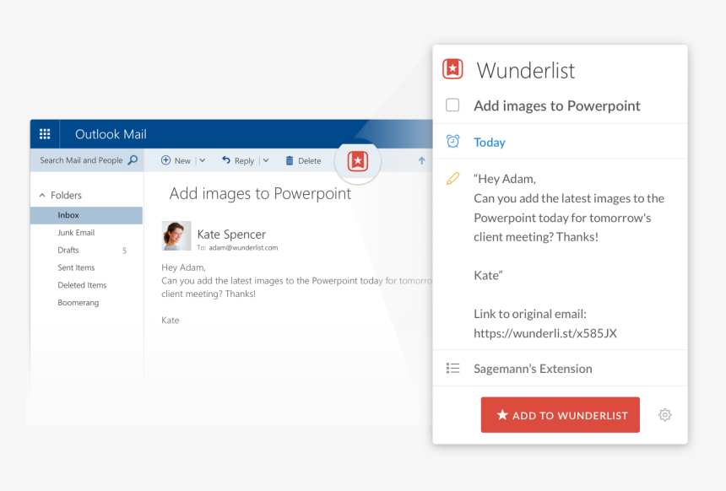Screen dimensions: 726x491
Task: Select the Inbox folder
Action: point(87,215)
